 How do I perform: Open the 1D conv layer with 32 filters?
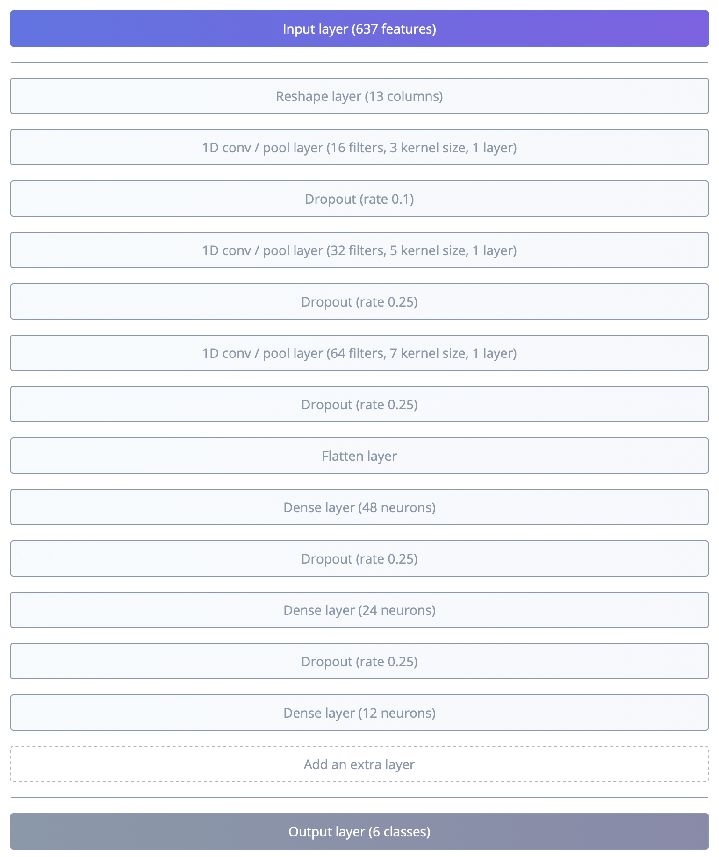(359, 250)
